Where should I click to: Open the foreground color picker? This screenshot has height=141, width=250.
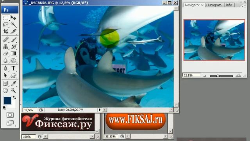7,100
